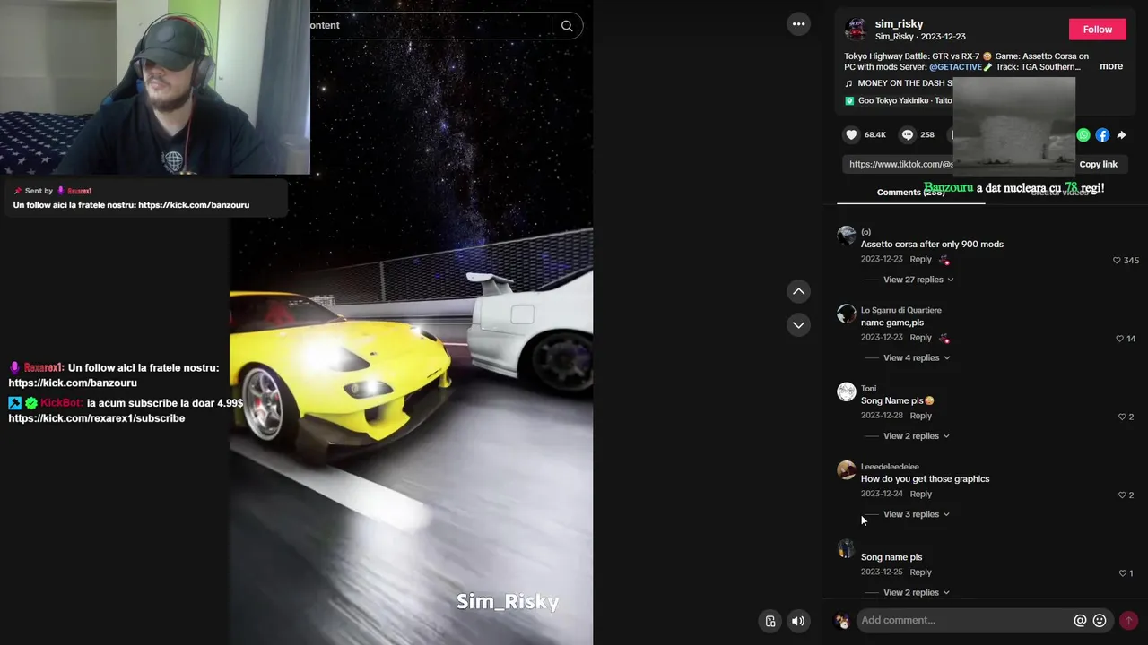Viewport: 1148px width, 645px height.
Task: Reply to 'name game,pls' comment
Action: tap(920, 338)
